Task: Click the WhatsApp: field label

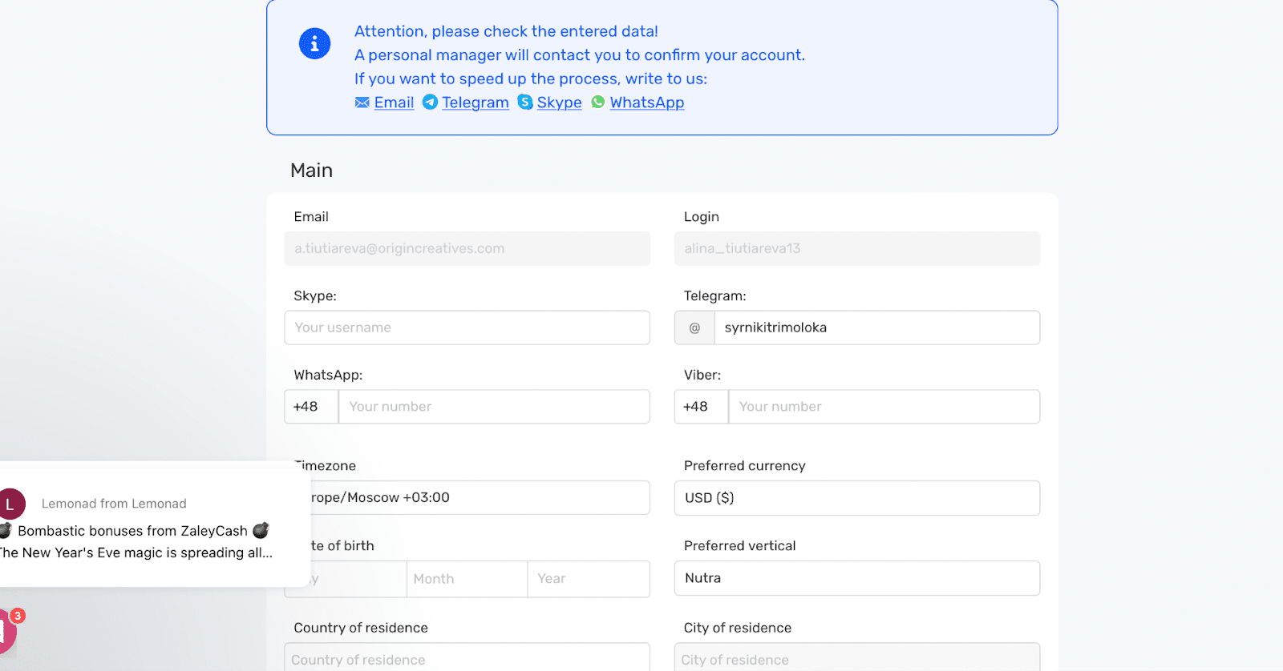Action: (x=328, y=375)
